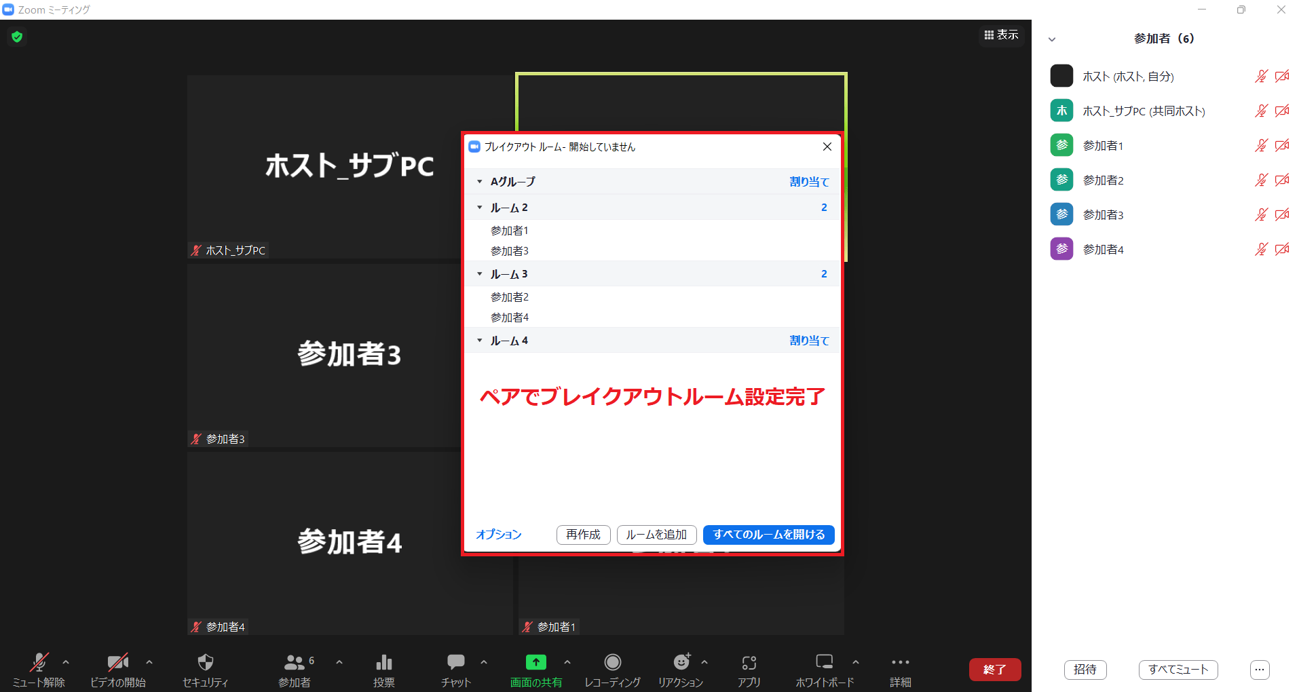Viewport: 1299px width, 692px height.
Task: Click the Security shield icon in toolbar
Action: tap(205, 662)
